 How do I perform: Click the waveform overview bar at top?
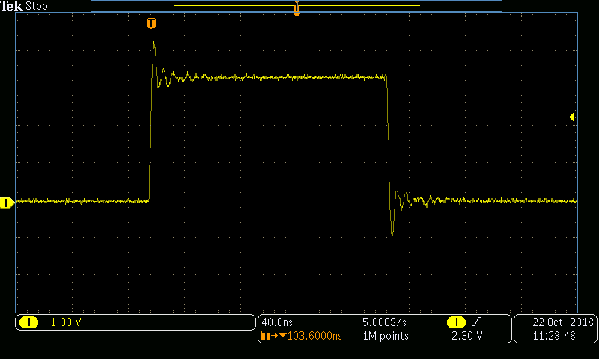click(225, 6)
